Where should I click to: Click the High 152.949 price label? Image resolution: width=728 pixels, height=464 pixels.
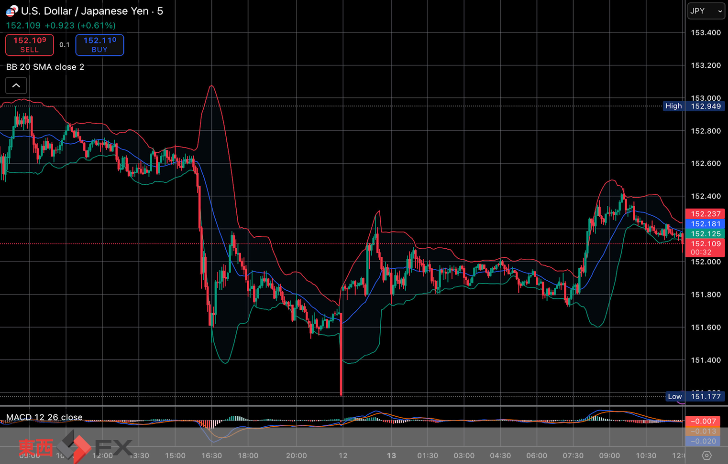(x=694, y=106)
